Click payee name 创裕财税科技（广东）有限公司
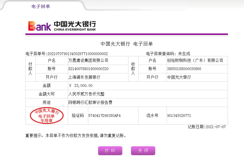 pyautogui.click(x=195, y=61)
